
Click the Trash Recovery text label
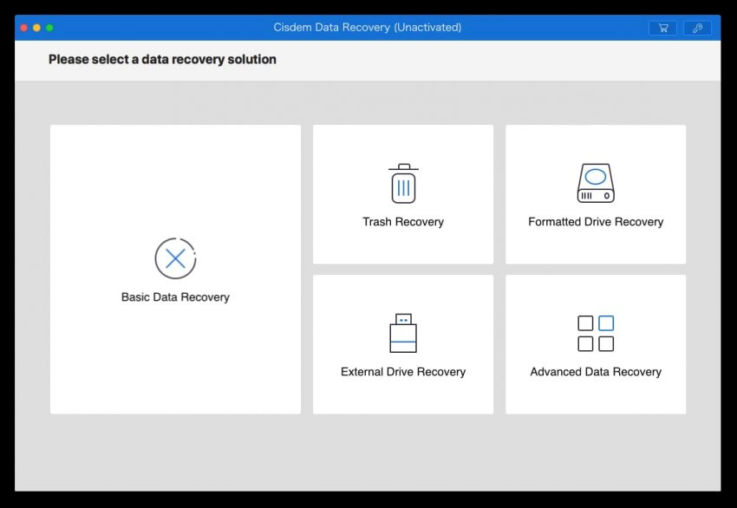pyautogui.click(x=403, y=222)
